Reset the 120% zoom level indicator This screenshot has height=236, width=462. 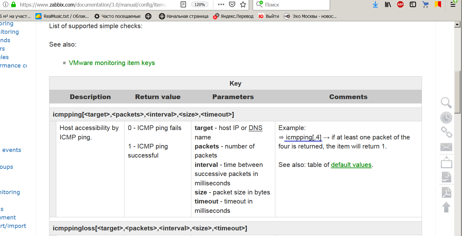pos(200,5)
